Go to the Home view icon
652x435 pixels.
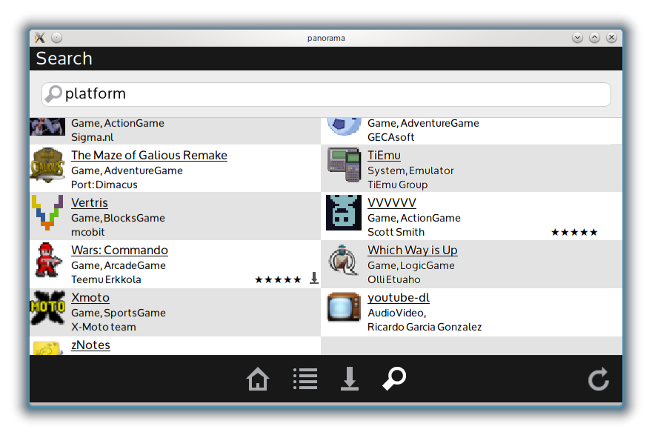[x=257, y=379]
